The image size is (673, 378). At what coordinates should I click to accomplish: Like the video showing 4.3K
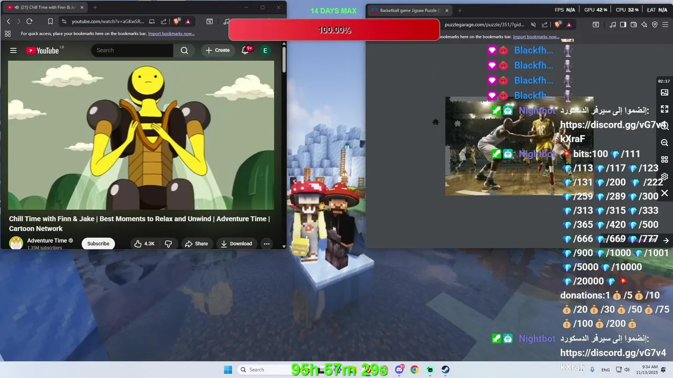tap(144, 244)
